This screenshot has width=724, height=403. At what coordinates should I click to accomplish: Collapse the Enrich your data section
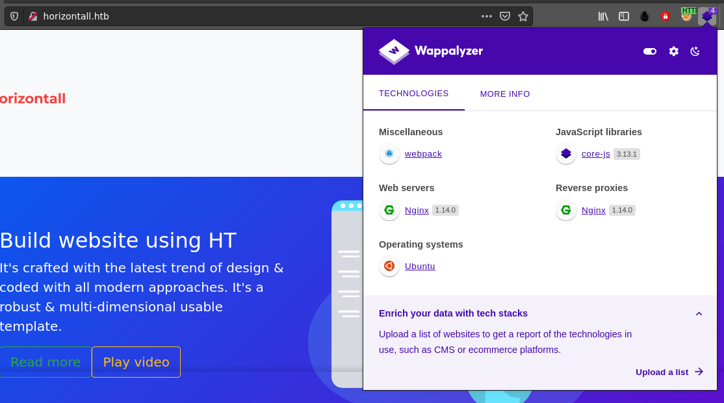pyautogui.click(x=699, y=313)
